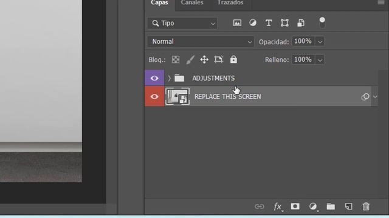
Task: Create a new group folder icon
Action: pyautogui.click(x=331, y=206)
